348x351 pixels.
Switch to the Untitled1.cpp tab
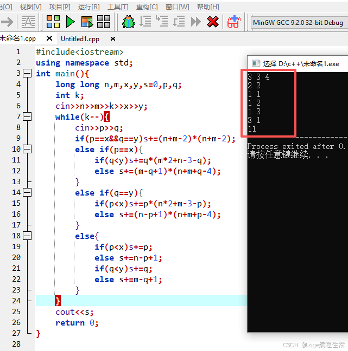click(x=80, y=39)
